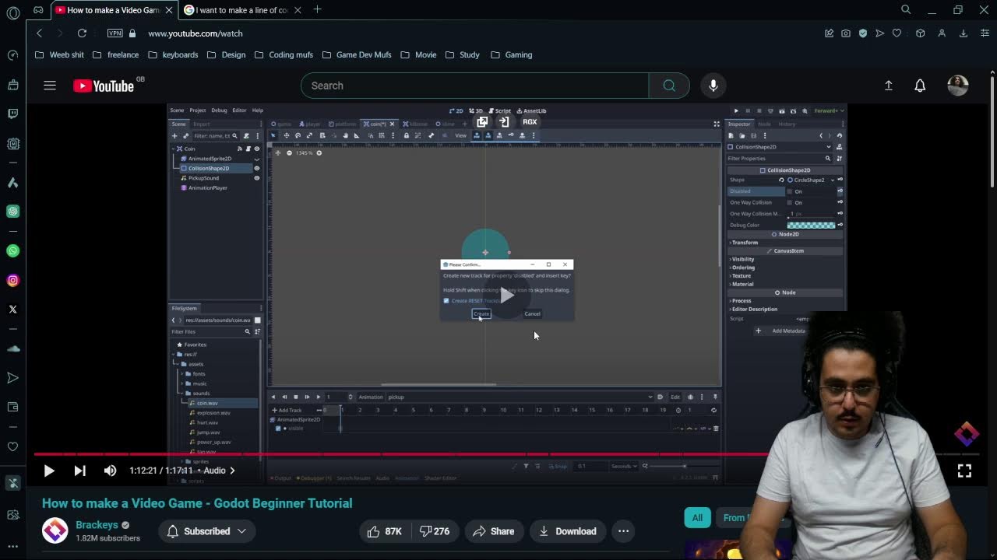Open the Study bookmarks folder
The width and height of the screenshot is (997, 560).
[462, 54]
